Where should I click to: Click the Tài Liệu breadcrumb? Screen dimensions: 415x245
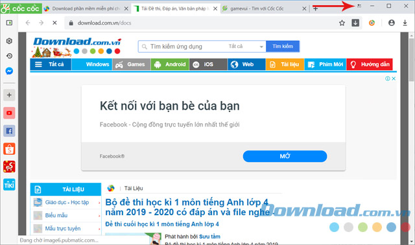pos(134,189)
